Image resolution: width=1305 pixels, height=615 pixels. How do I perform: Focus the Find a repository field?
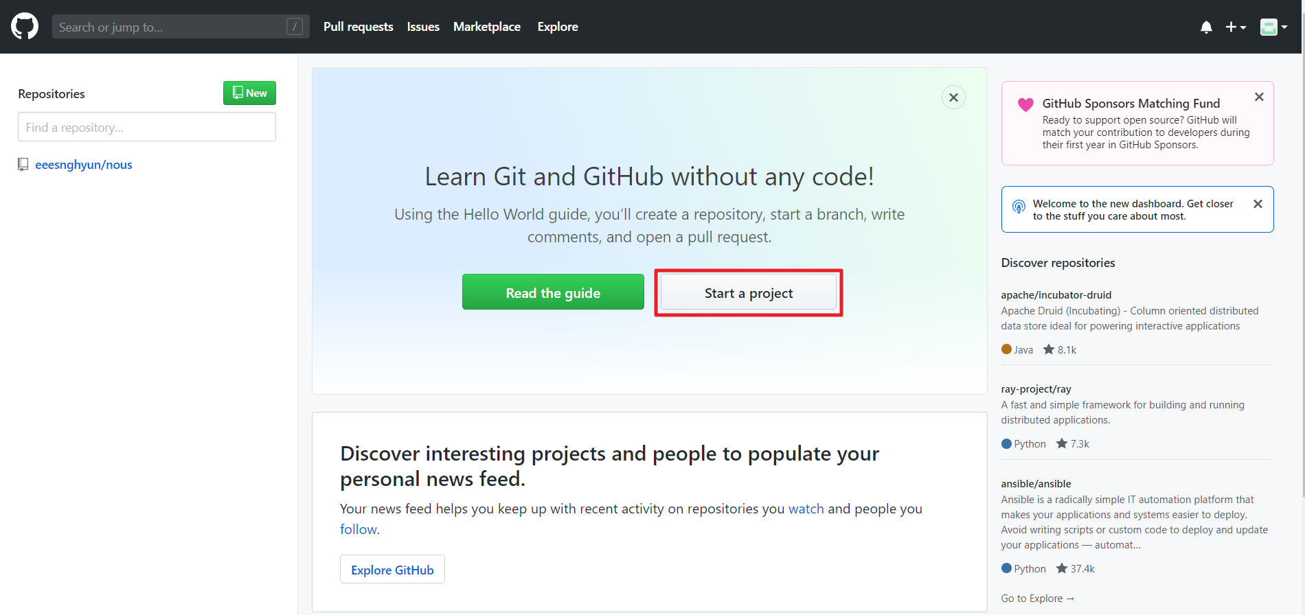[x=147, y=127]
